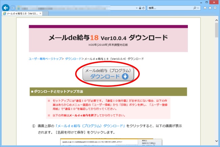Go back with the browser back arrow
Viewport: 220px width, 147px height.
coord(6,8)
